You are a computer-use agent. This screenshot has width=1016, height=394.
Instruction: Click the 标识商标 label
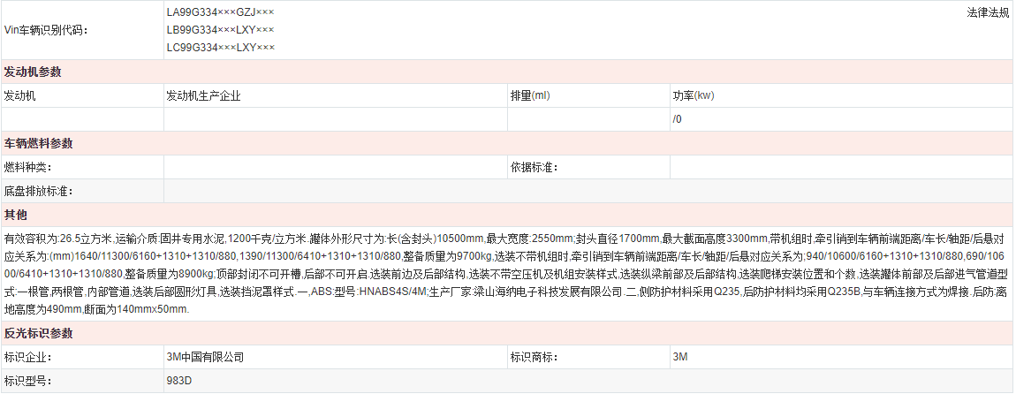click(534, 357)
